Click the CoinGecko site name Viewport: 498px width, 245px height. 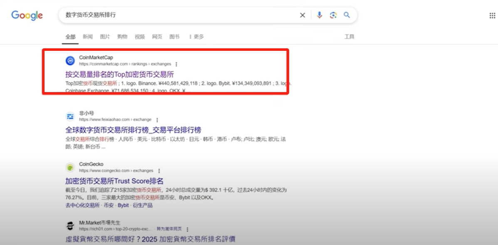[91, 164]
